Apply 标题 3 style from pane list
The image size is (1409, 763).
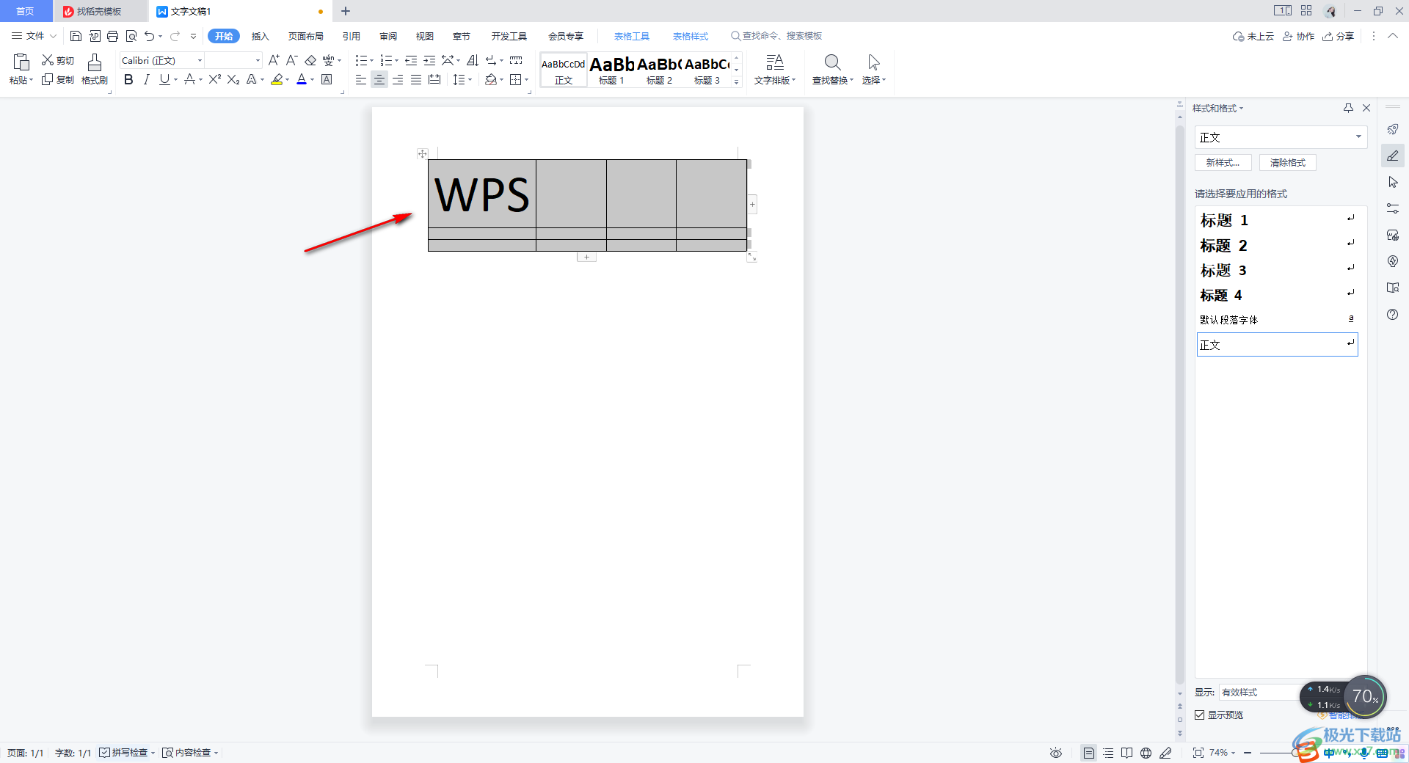point(1277,270)
